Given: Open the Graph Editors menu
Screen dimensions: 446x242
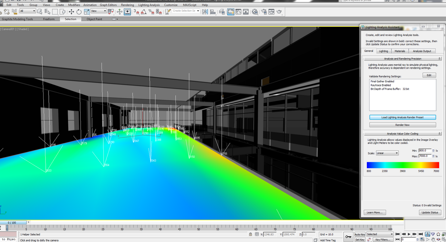Looking at the screenshot, I should pos(108,5).
